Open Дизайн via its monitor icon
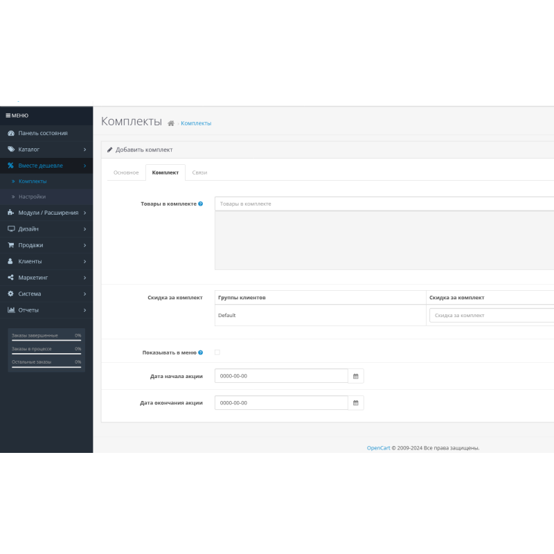 click(10, 229)
